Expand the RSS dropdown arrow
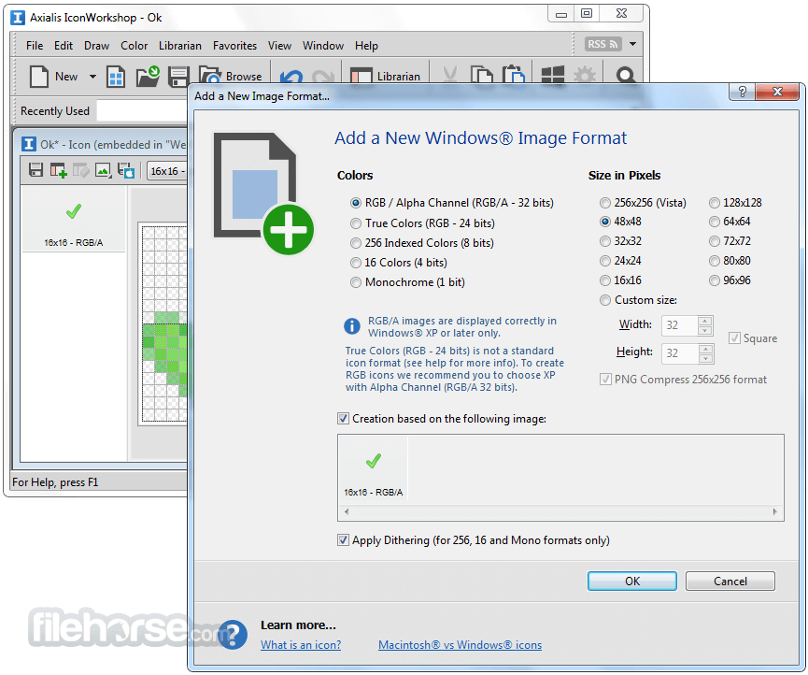Screen dimensions: 808x675 [x=631, y=43]
